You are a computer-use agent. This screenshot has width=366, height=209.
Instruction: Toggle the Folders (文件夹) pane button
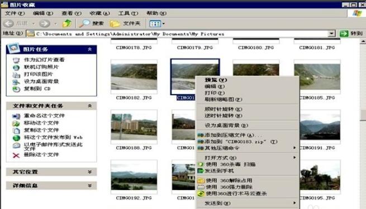pos(125,23)
